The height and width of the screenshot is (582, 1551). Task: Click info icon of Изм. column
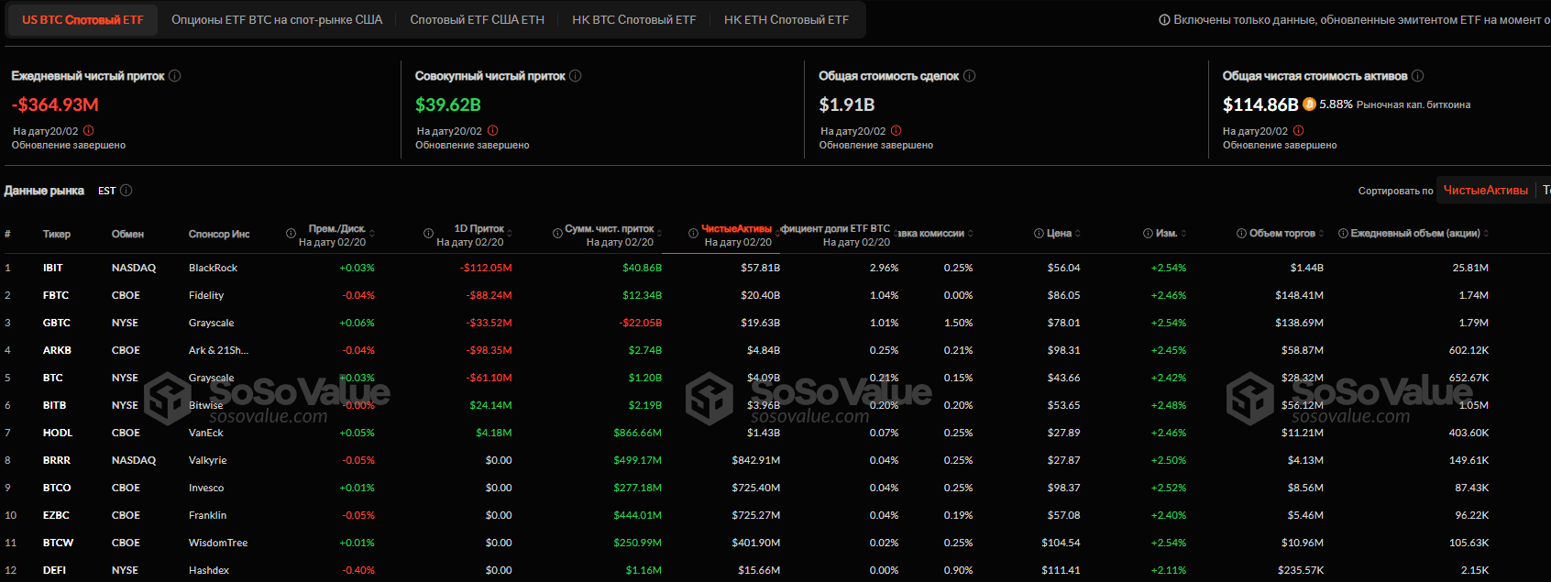[1148, 234]
